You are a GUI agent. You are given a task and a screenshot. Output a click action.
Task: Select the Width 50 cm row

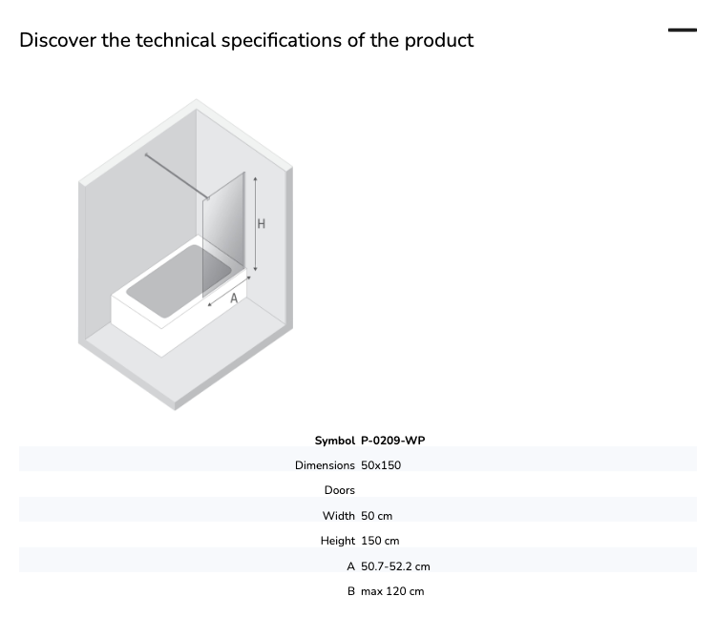click(x=358, y=516)
